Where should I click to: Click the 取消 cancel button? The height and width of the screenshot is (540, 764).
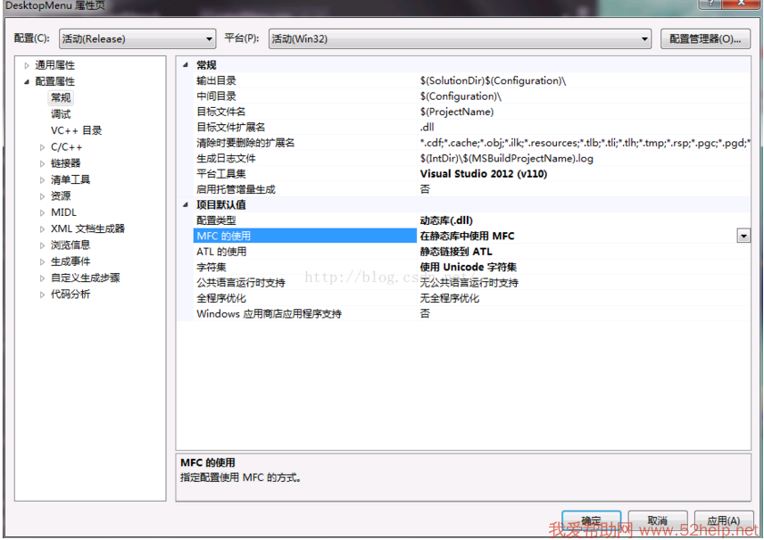click(x=658, y=520)
